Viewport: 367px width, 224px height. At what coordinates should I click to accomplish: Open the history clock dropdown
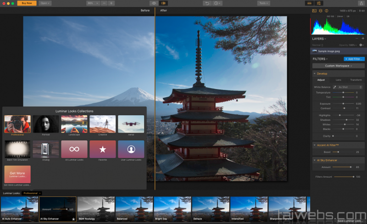(217, 3)
